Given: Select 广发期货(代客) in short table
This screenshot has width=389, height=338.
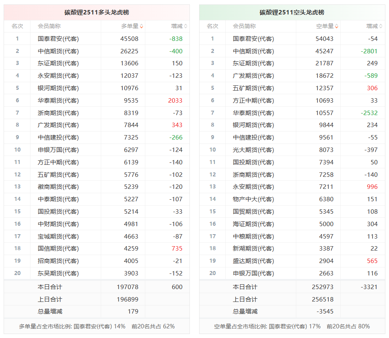Looking at the screenshot, I should click(253, 76).
